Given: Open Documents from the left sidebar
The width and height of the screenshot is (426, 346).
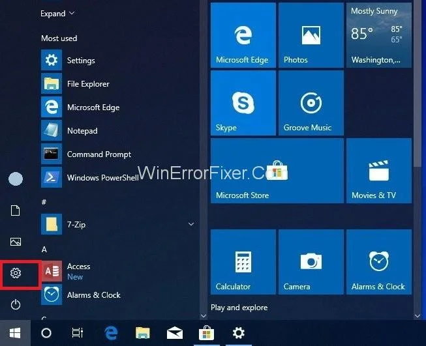Looking at the screenshot, I should click(x=16, y=210).
